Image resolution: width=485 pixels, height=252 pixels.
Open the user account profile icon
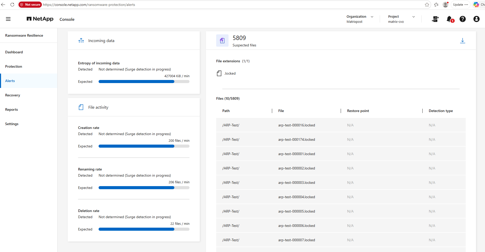[477, 19]
